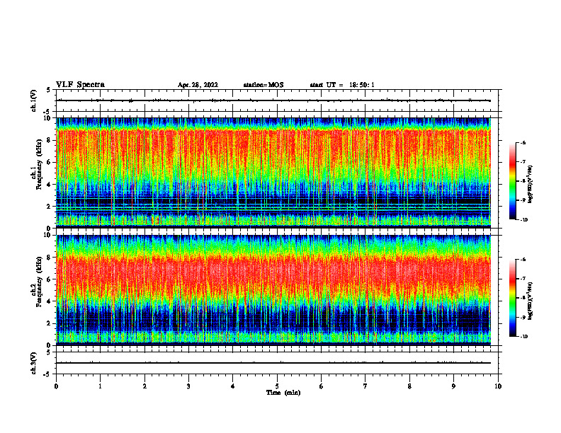The height and width of the screenshot is (433, 561).
Task: Click the ch.1 color bar log(PSD) unit label
Action: 531,185
